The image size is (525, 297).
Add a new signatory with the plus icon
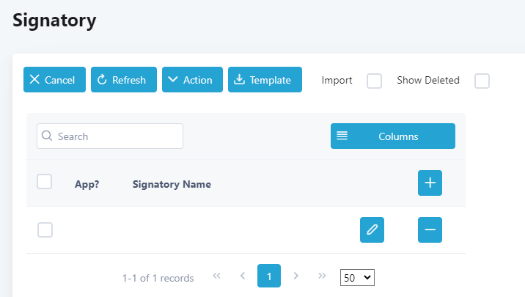point(430,183)
